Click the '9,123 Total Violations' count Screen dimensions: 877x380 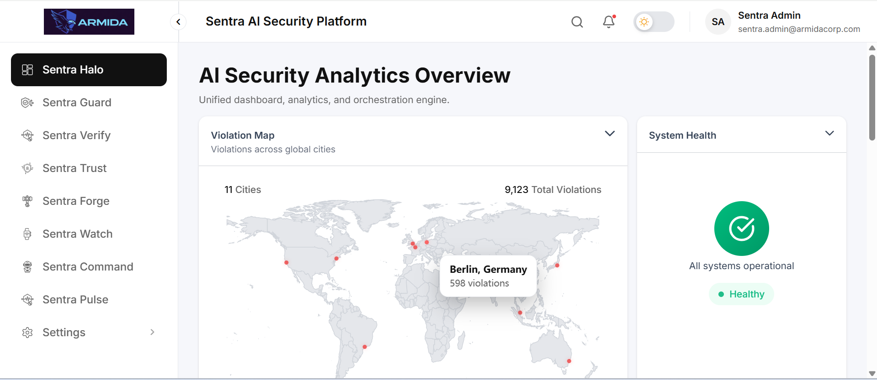click(553, 190)
